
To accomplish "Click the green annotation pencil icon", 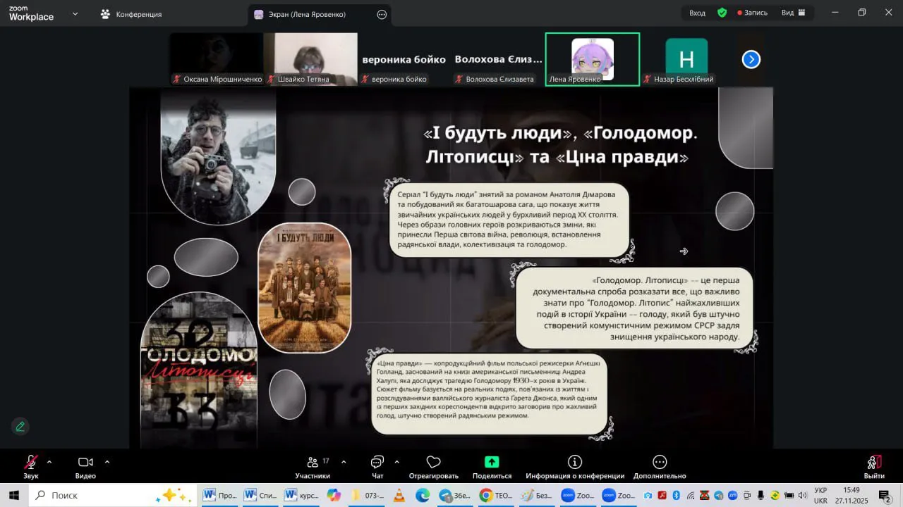I will pos(20,426).
